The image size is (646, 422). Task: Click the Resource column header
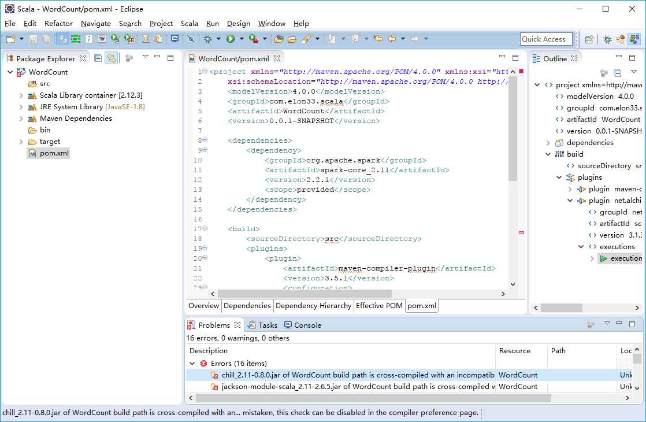pos(521,351)
